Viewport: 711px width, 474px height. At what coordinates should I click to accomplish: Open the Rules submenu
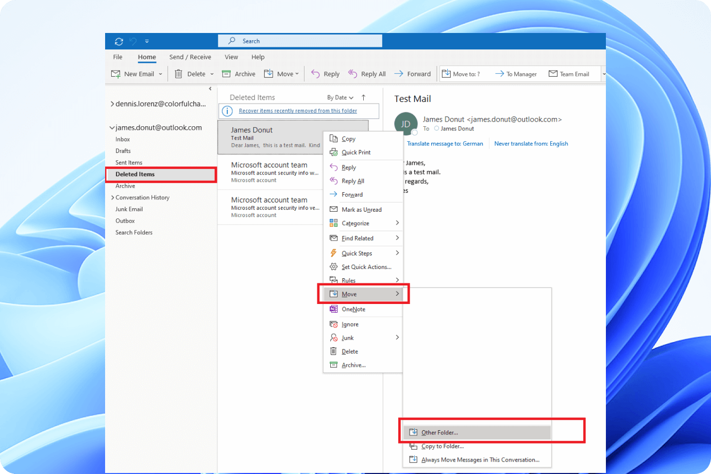363,280
